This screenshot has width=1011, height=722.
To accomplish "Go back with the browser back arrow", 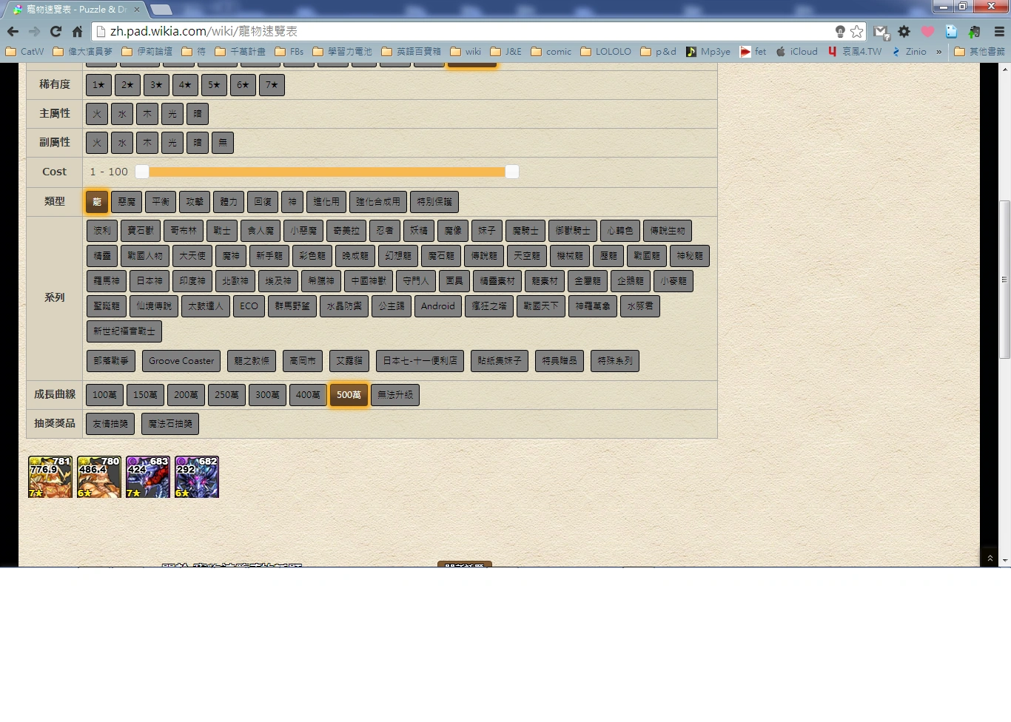I will click(13, 31).
